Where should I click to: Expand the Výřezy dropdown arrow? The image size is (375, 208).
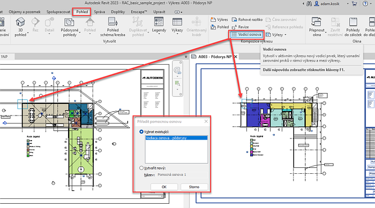pos(286,35)
